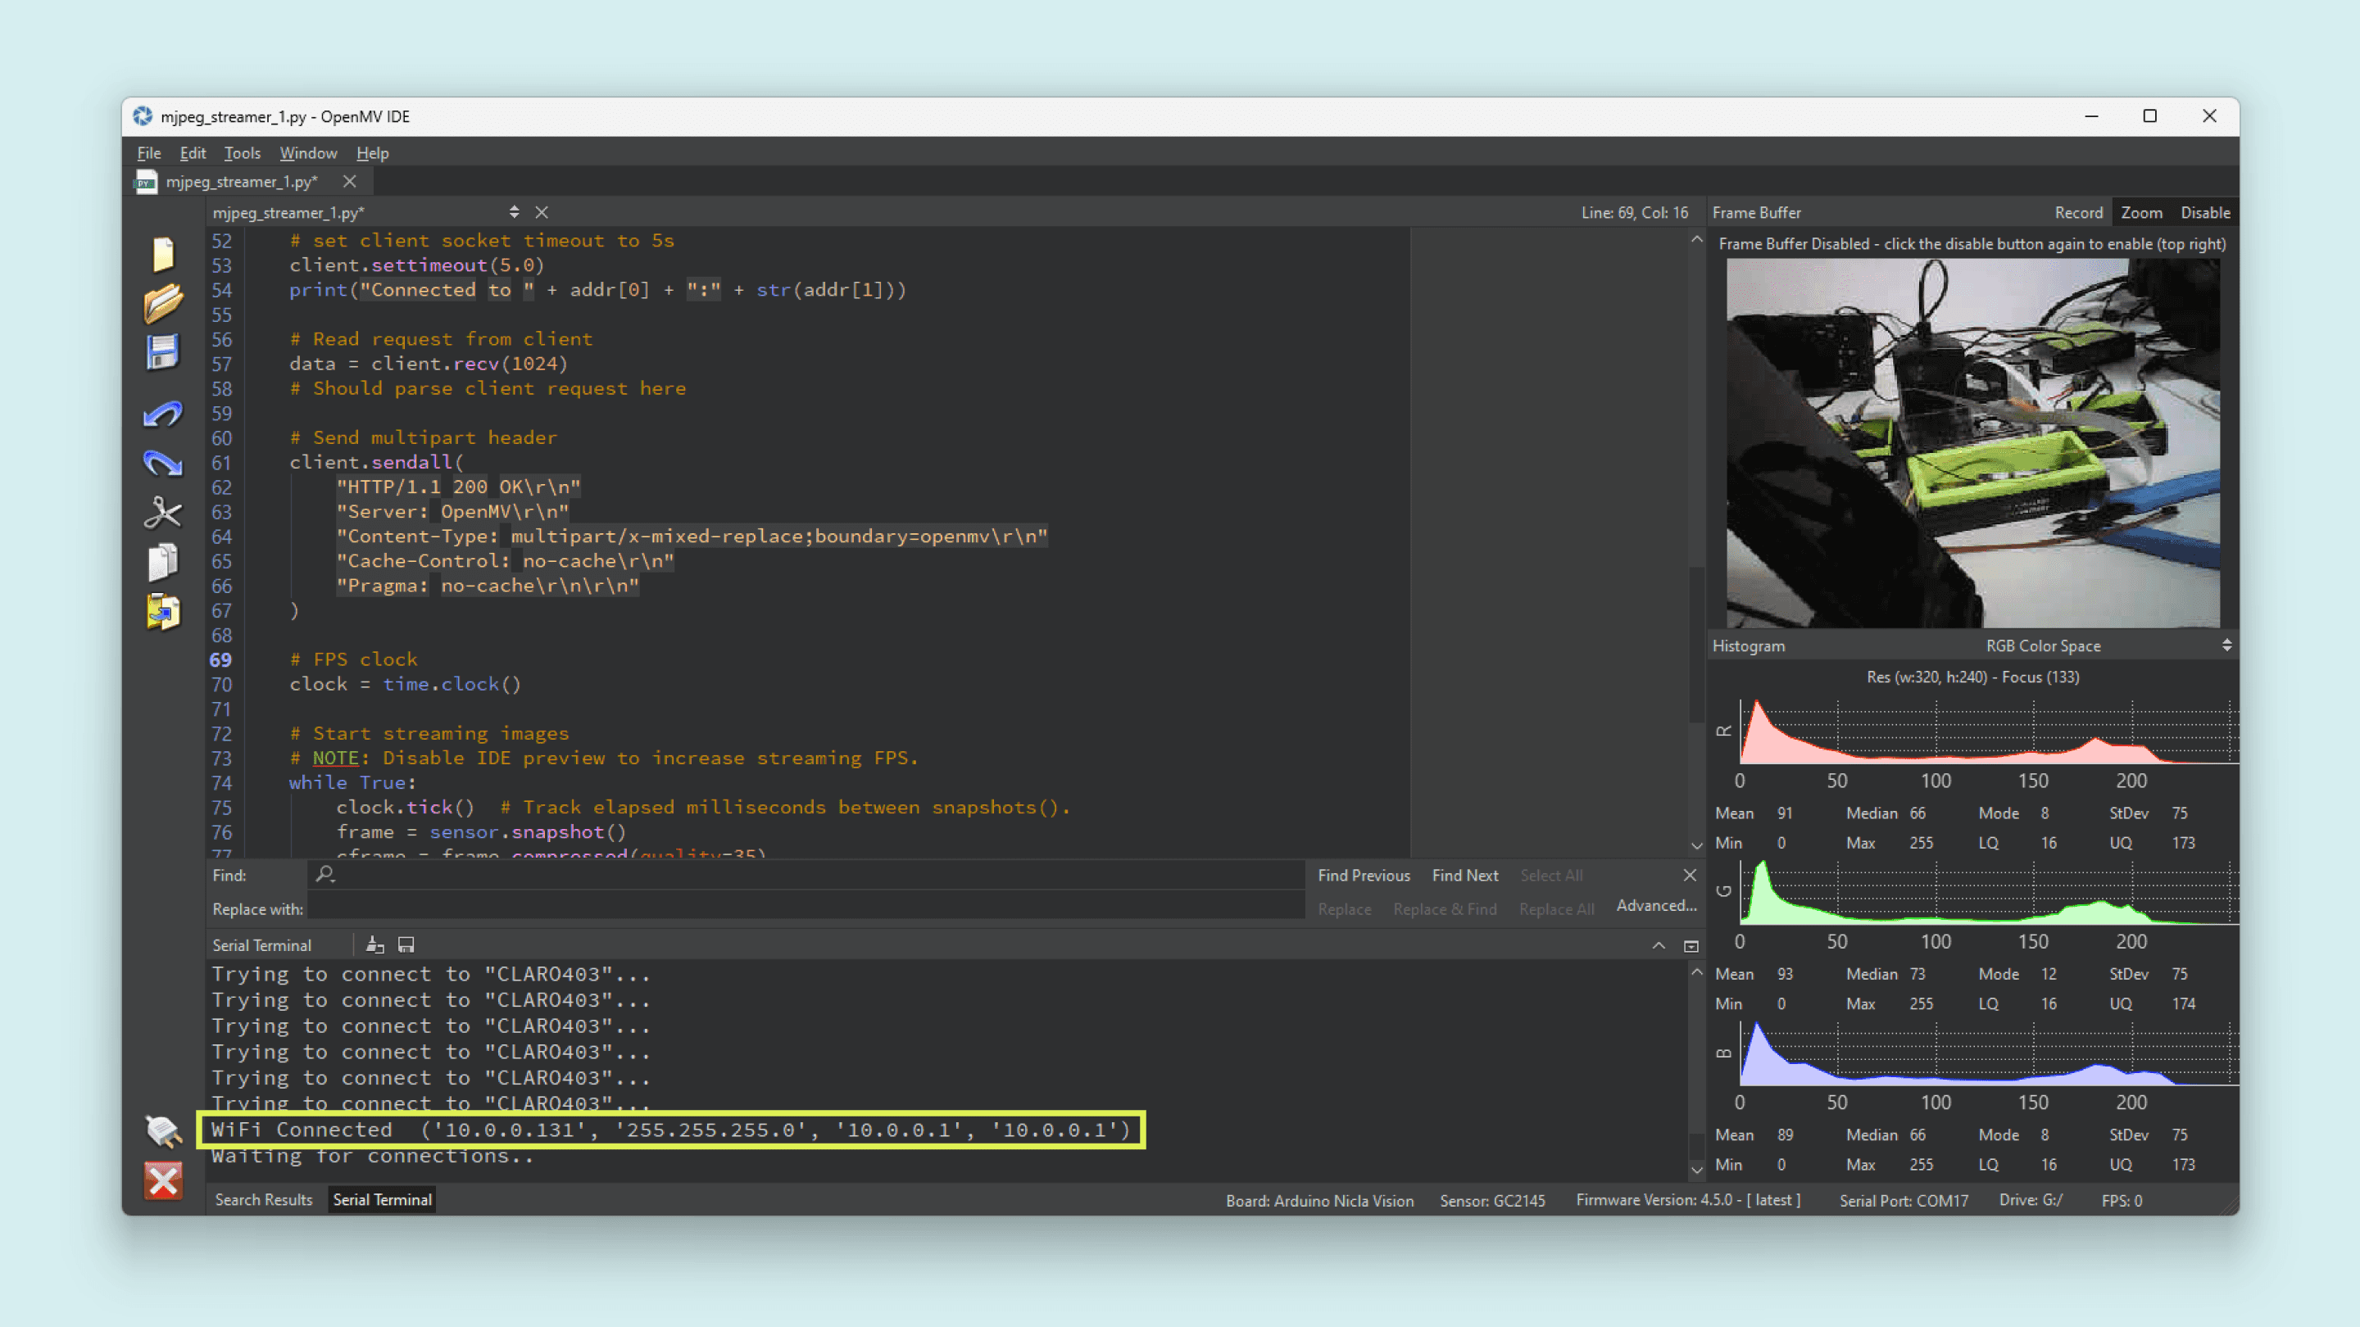Create a new script with the New File icon
Screen dimensions: 2360x1327
tap(163, 256)
